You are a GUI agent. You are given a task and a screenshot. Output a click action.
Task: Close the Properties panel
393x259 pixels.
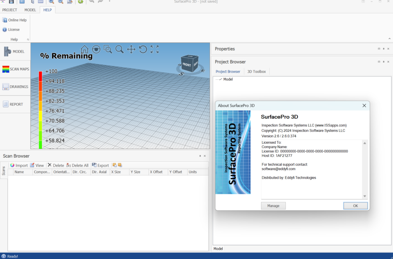(x=388, y=49)
